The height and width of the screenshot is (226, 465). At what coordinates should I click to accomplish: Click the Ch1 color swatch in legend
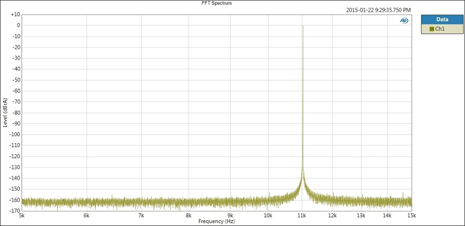pos(432,29)
